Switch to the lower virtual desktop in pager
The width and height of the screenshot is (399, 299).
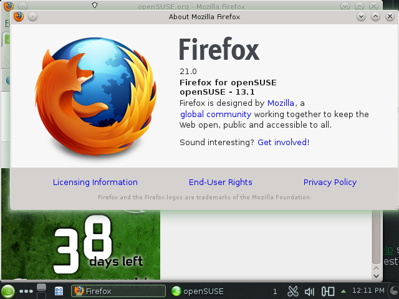click(x=42, y=295)
